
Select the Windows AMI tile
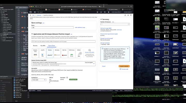tap(57, 53)
